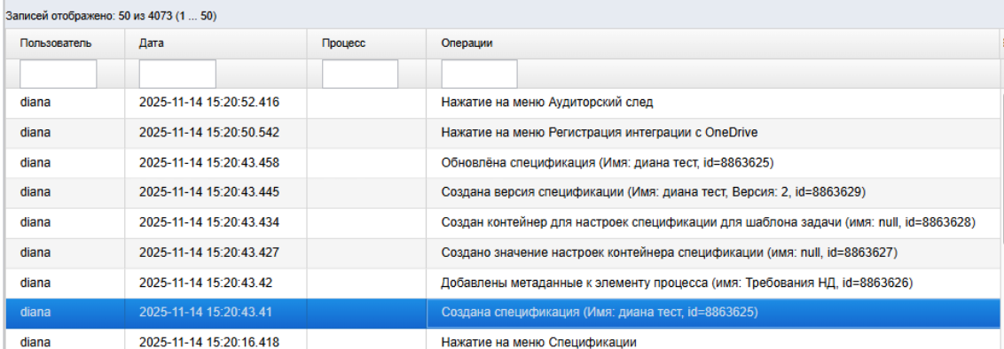Select row Нажатие на меню Аудиторский след
1004x349 pixels.
tap(502, 103)
